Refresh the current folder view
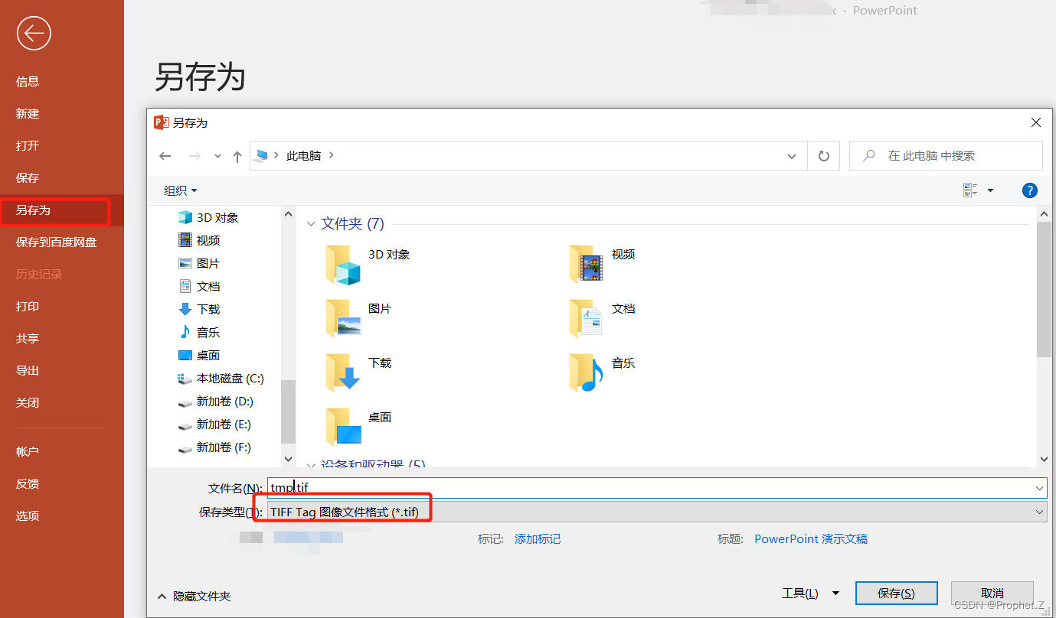The height and width of the screenshot is (618, 1056). pos(824,156)
